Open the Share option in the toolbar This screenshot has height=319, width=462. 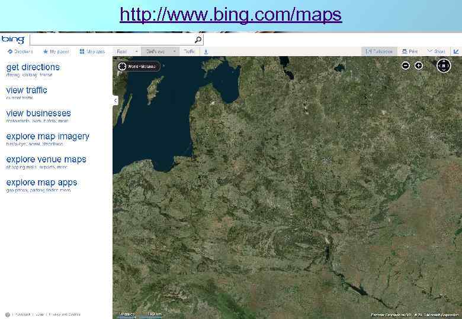[437, 51]
